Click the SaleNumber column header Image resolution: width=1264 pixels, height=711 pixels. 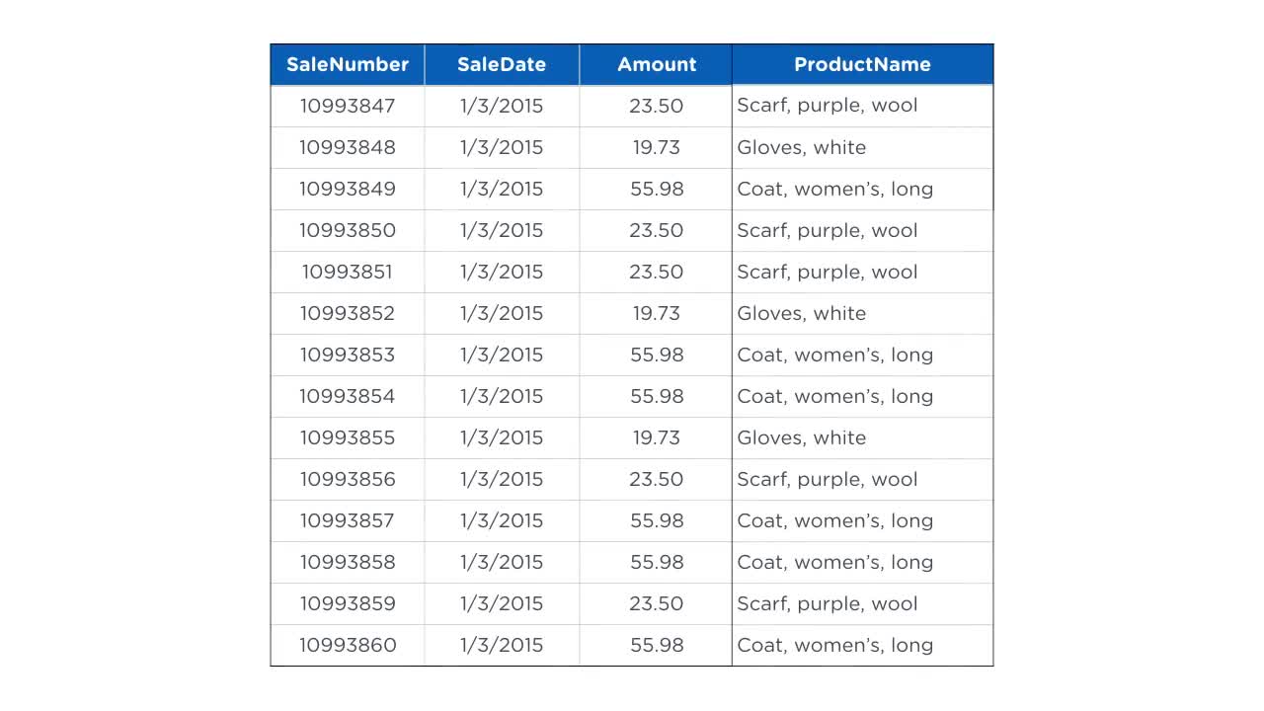(348, 64)
